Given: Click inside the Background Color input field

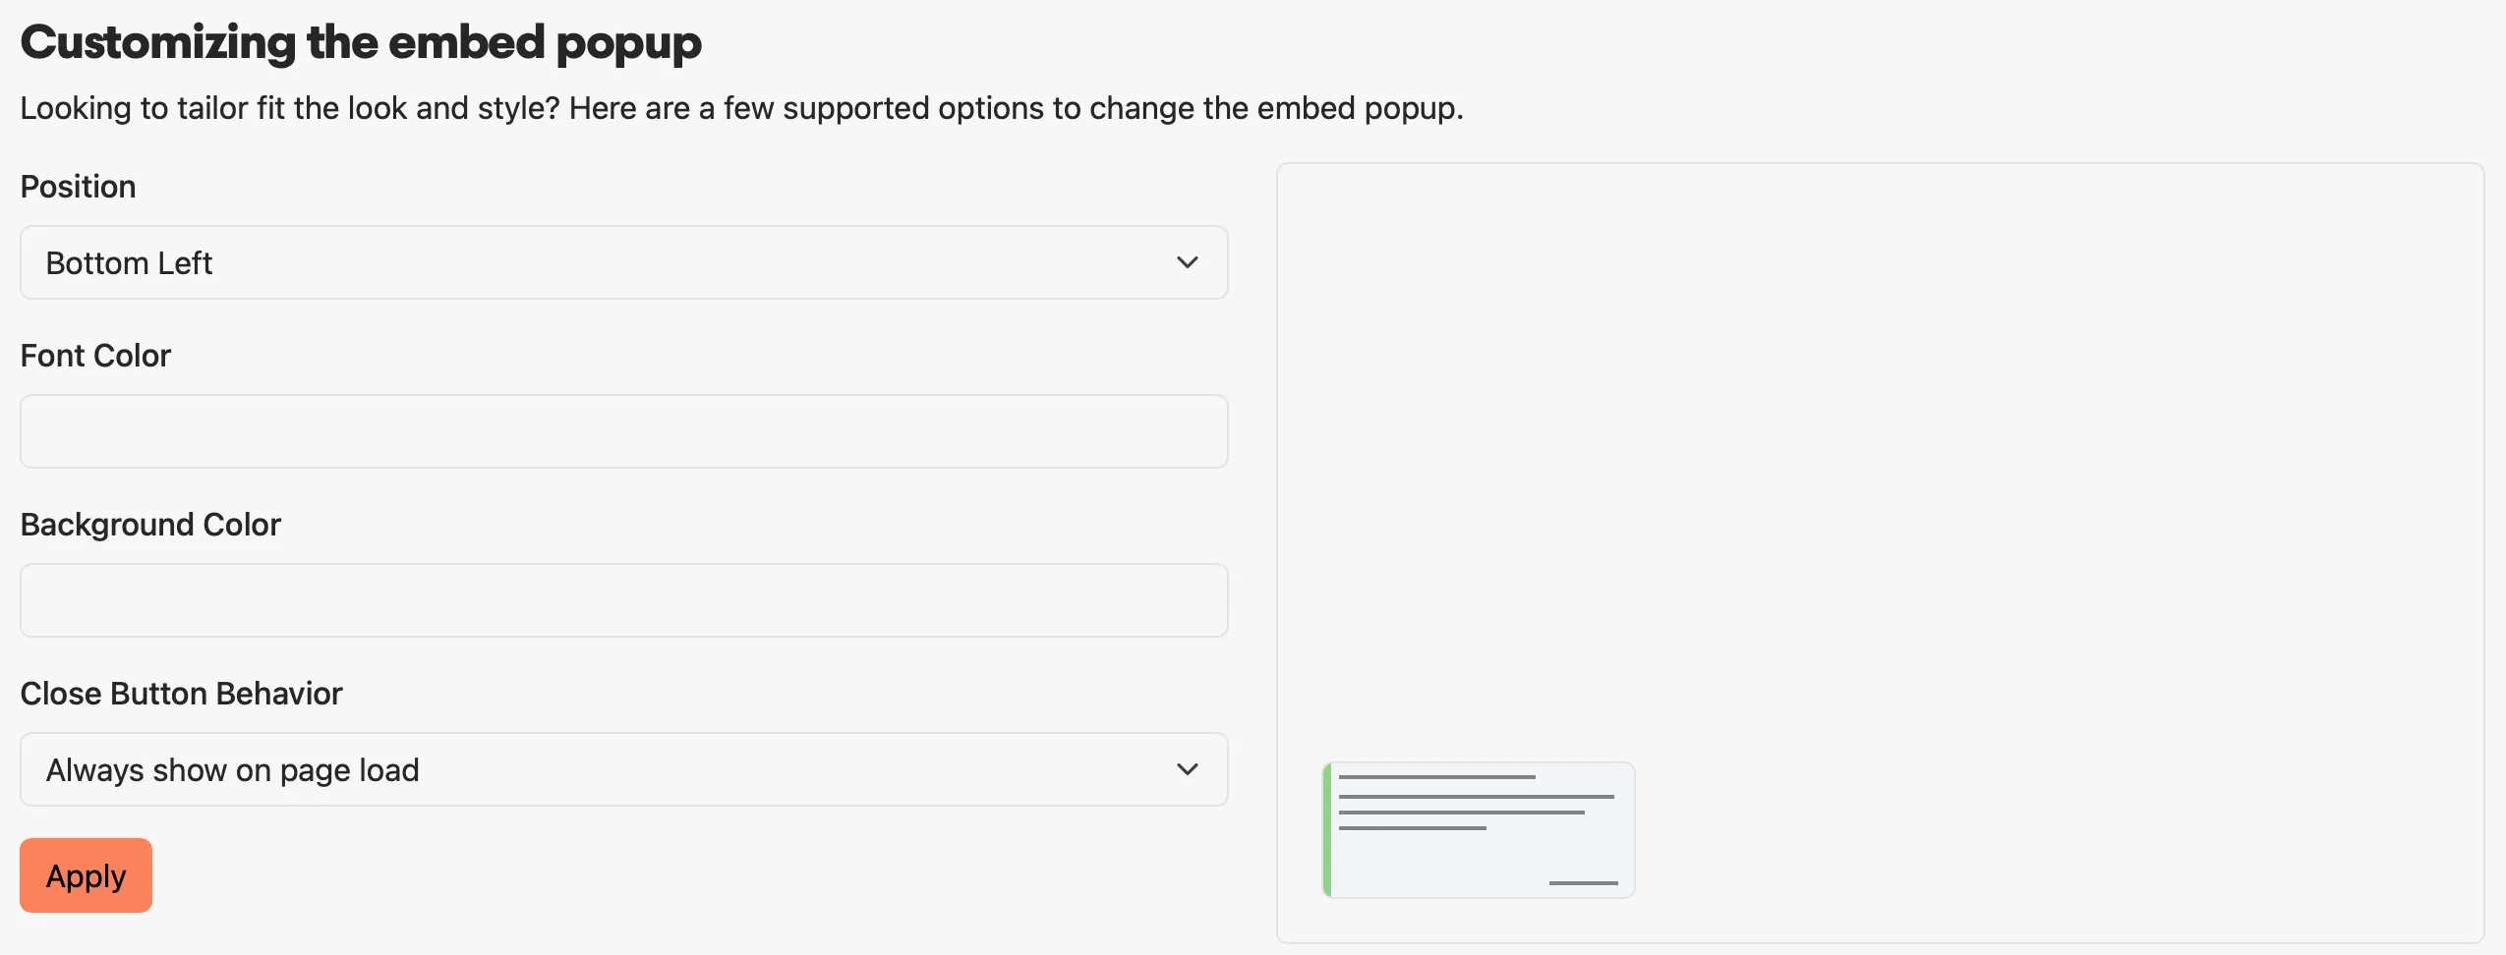Looking at the screenshot, I should tap(623, 599).
